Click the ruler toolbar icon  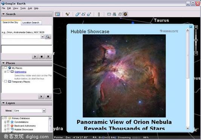pos(99,14)
